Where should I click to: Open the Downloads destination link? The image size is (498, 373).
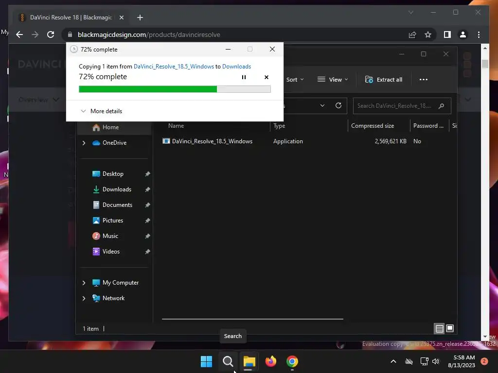point(237,66)
